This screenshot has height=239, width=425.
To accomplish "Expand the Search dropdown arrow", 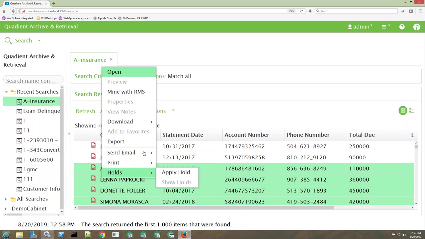I will pos(39,40).
